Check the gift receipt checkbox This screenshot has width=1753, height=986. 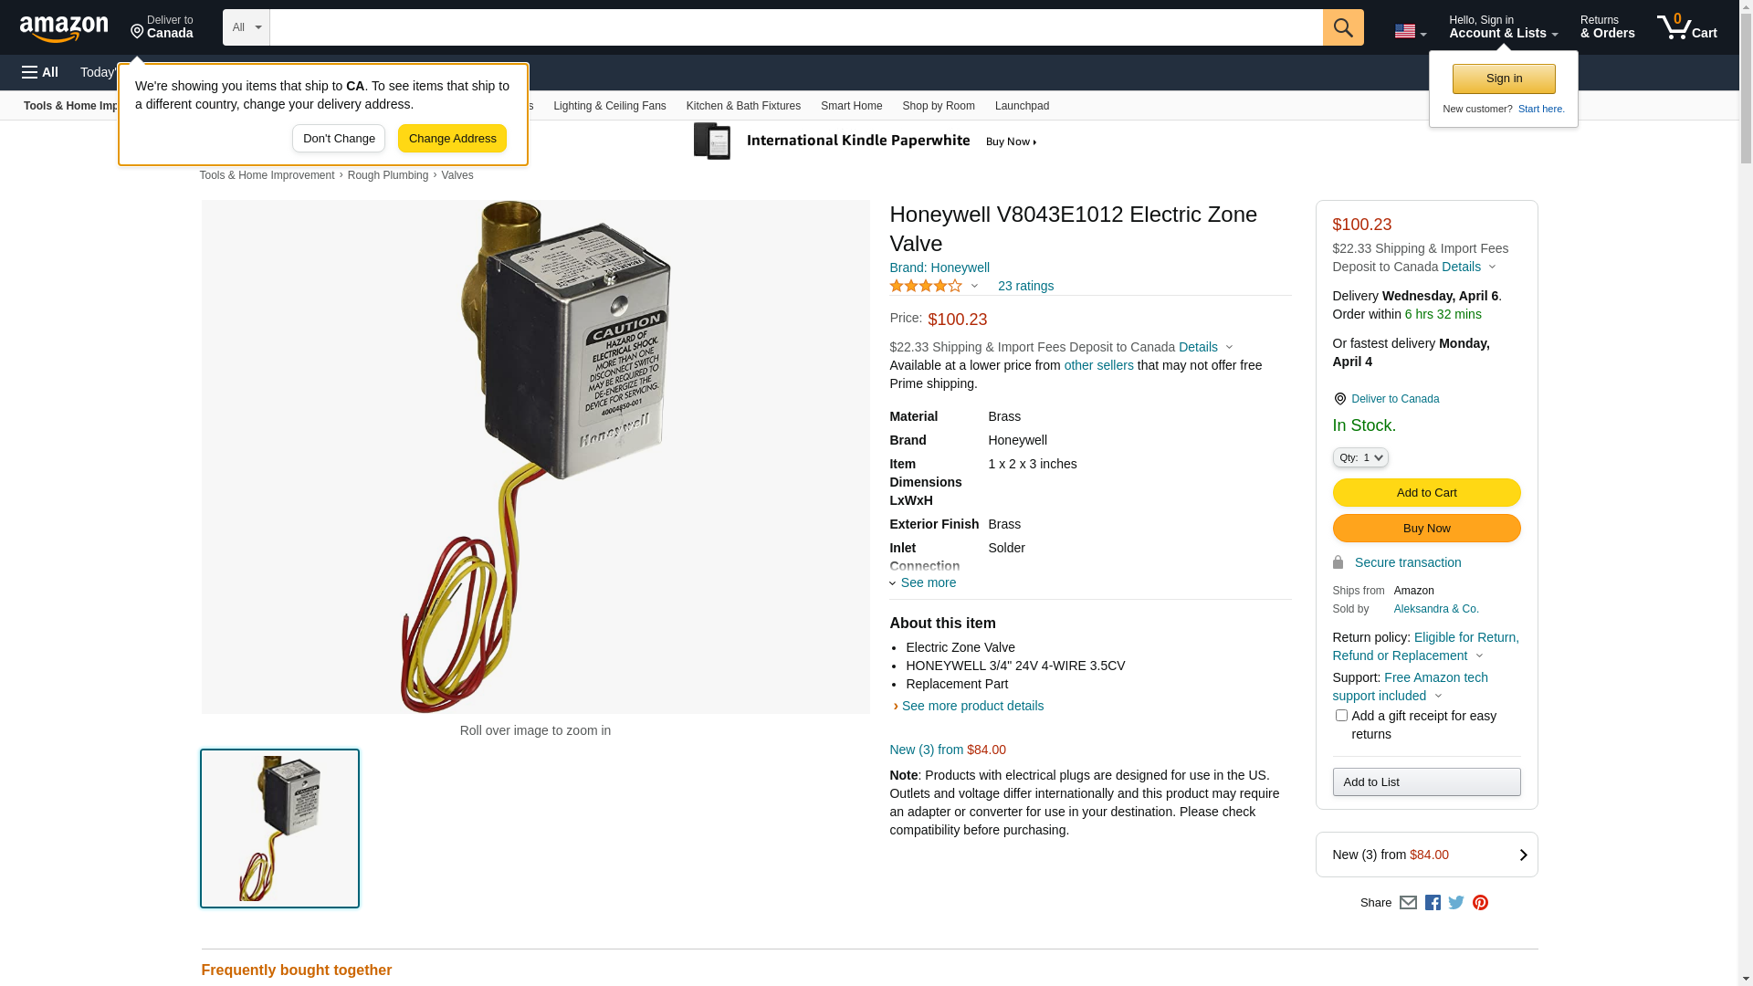coord(1341,716)
